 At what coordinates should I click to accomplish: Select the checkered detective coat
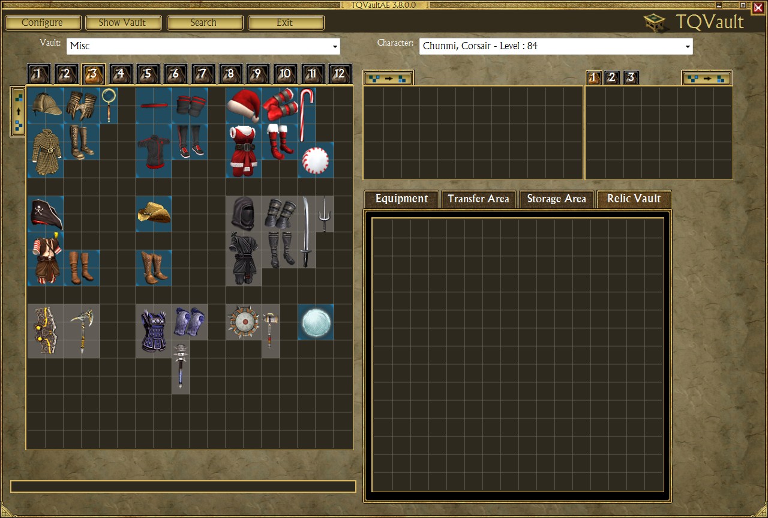(x=46, y=151)
